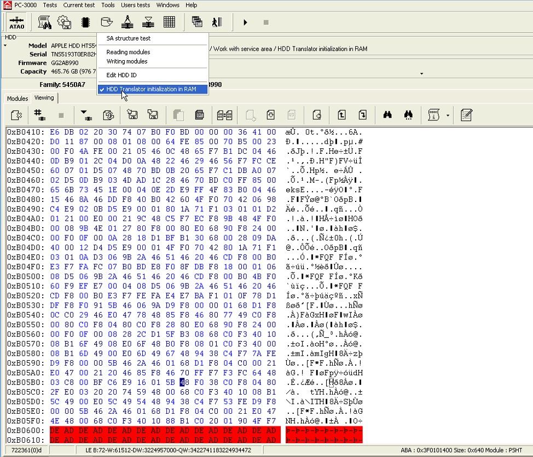
Task: Open the grid table icon in main toolbar
Action: [169, 22]
